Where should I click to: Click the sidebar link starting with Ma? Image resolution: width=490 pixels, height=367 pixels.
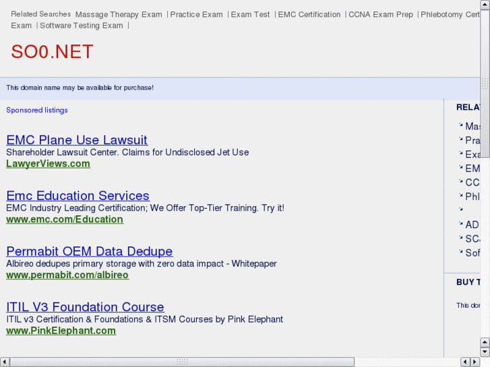tap(472, 126)
